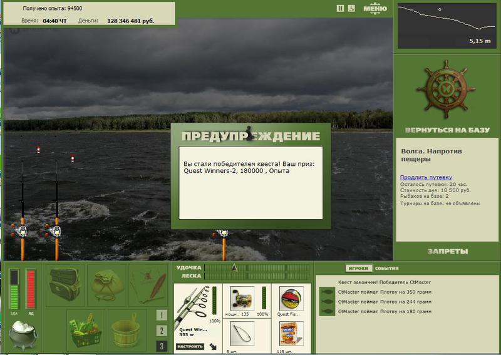
Task: Click the fish icon beside Плотву на 350 грамм
Action: click(x=327, y=292)
